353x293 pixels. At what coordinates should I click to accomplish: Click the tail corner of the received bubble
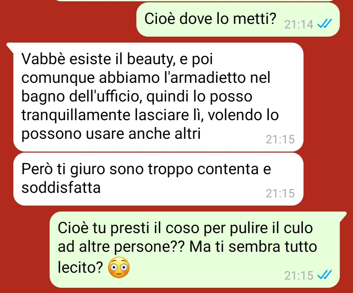point(10,46)
